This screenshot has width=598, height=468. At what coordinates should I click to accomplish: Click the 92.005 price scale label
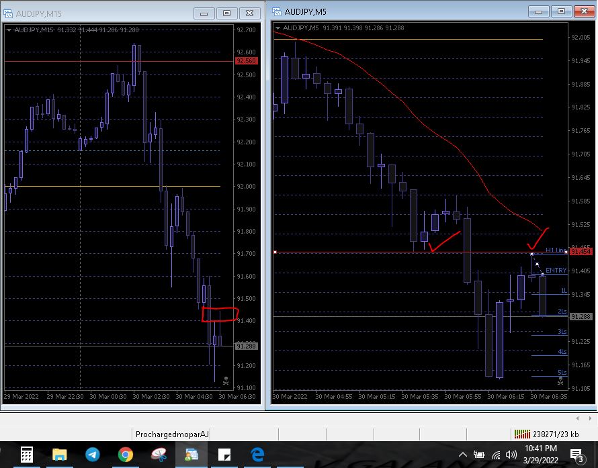click(x=581, y=38)
